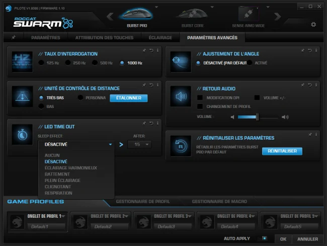Open the After timeout dropdown
Screen dimensions: 327x246
139,144
